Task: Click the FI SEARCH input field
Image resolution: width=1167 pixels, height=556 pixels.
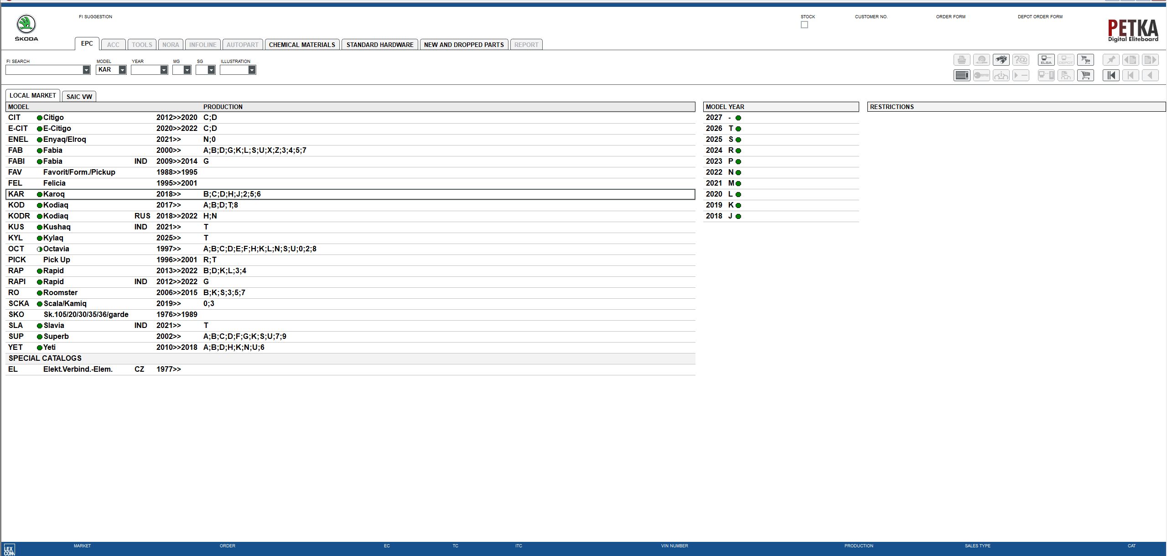Action: [46, 70]
